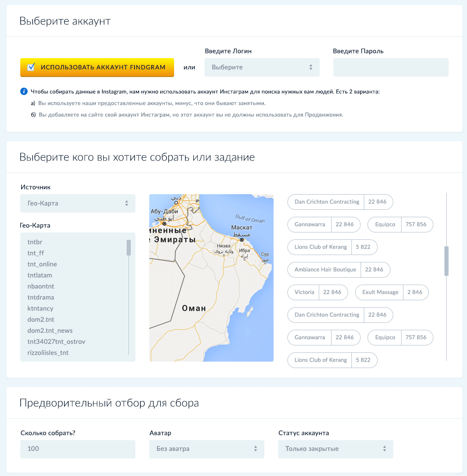467x476 pixels.
Task: Select tnt_online in the Гео-Карта list
Action: 42,264
